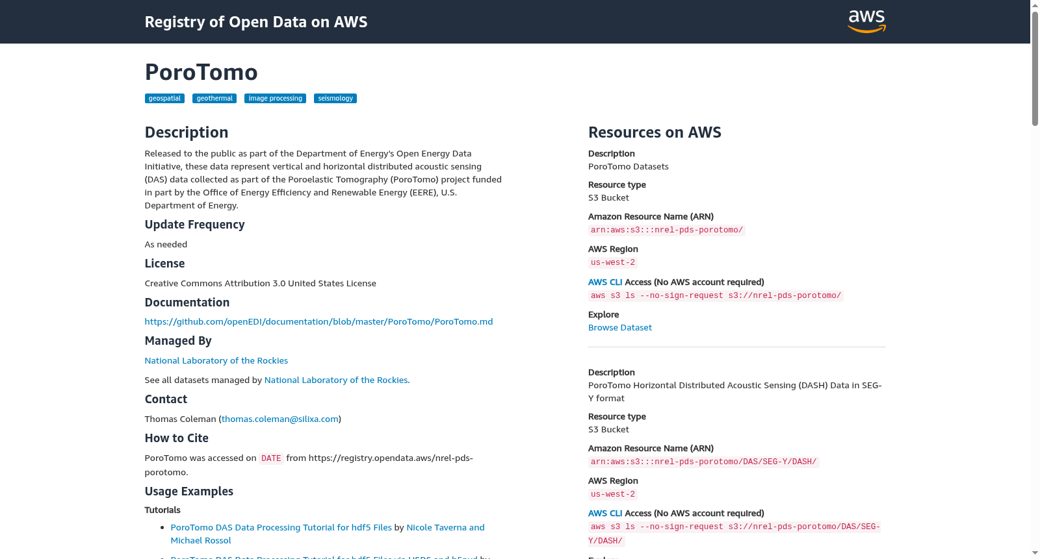
Task: Click the AWS CLI link for the PoroTomo Datasets resource
Action: (x=605, y=282)
